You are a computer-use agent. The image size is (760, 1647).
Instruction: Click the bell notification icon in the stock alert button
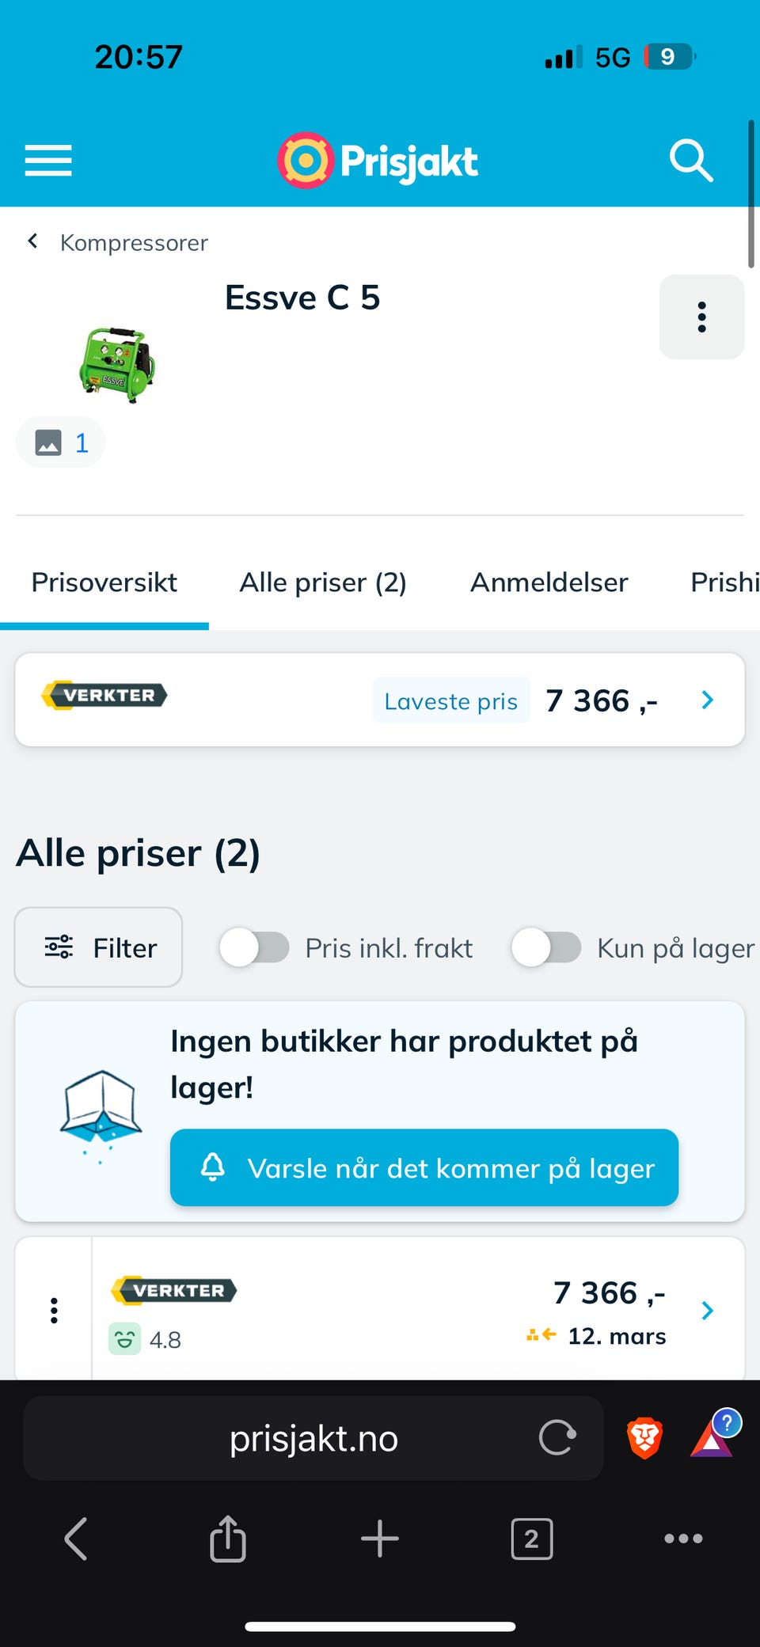[x=214, y=1167]
